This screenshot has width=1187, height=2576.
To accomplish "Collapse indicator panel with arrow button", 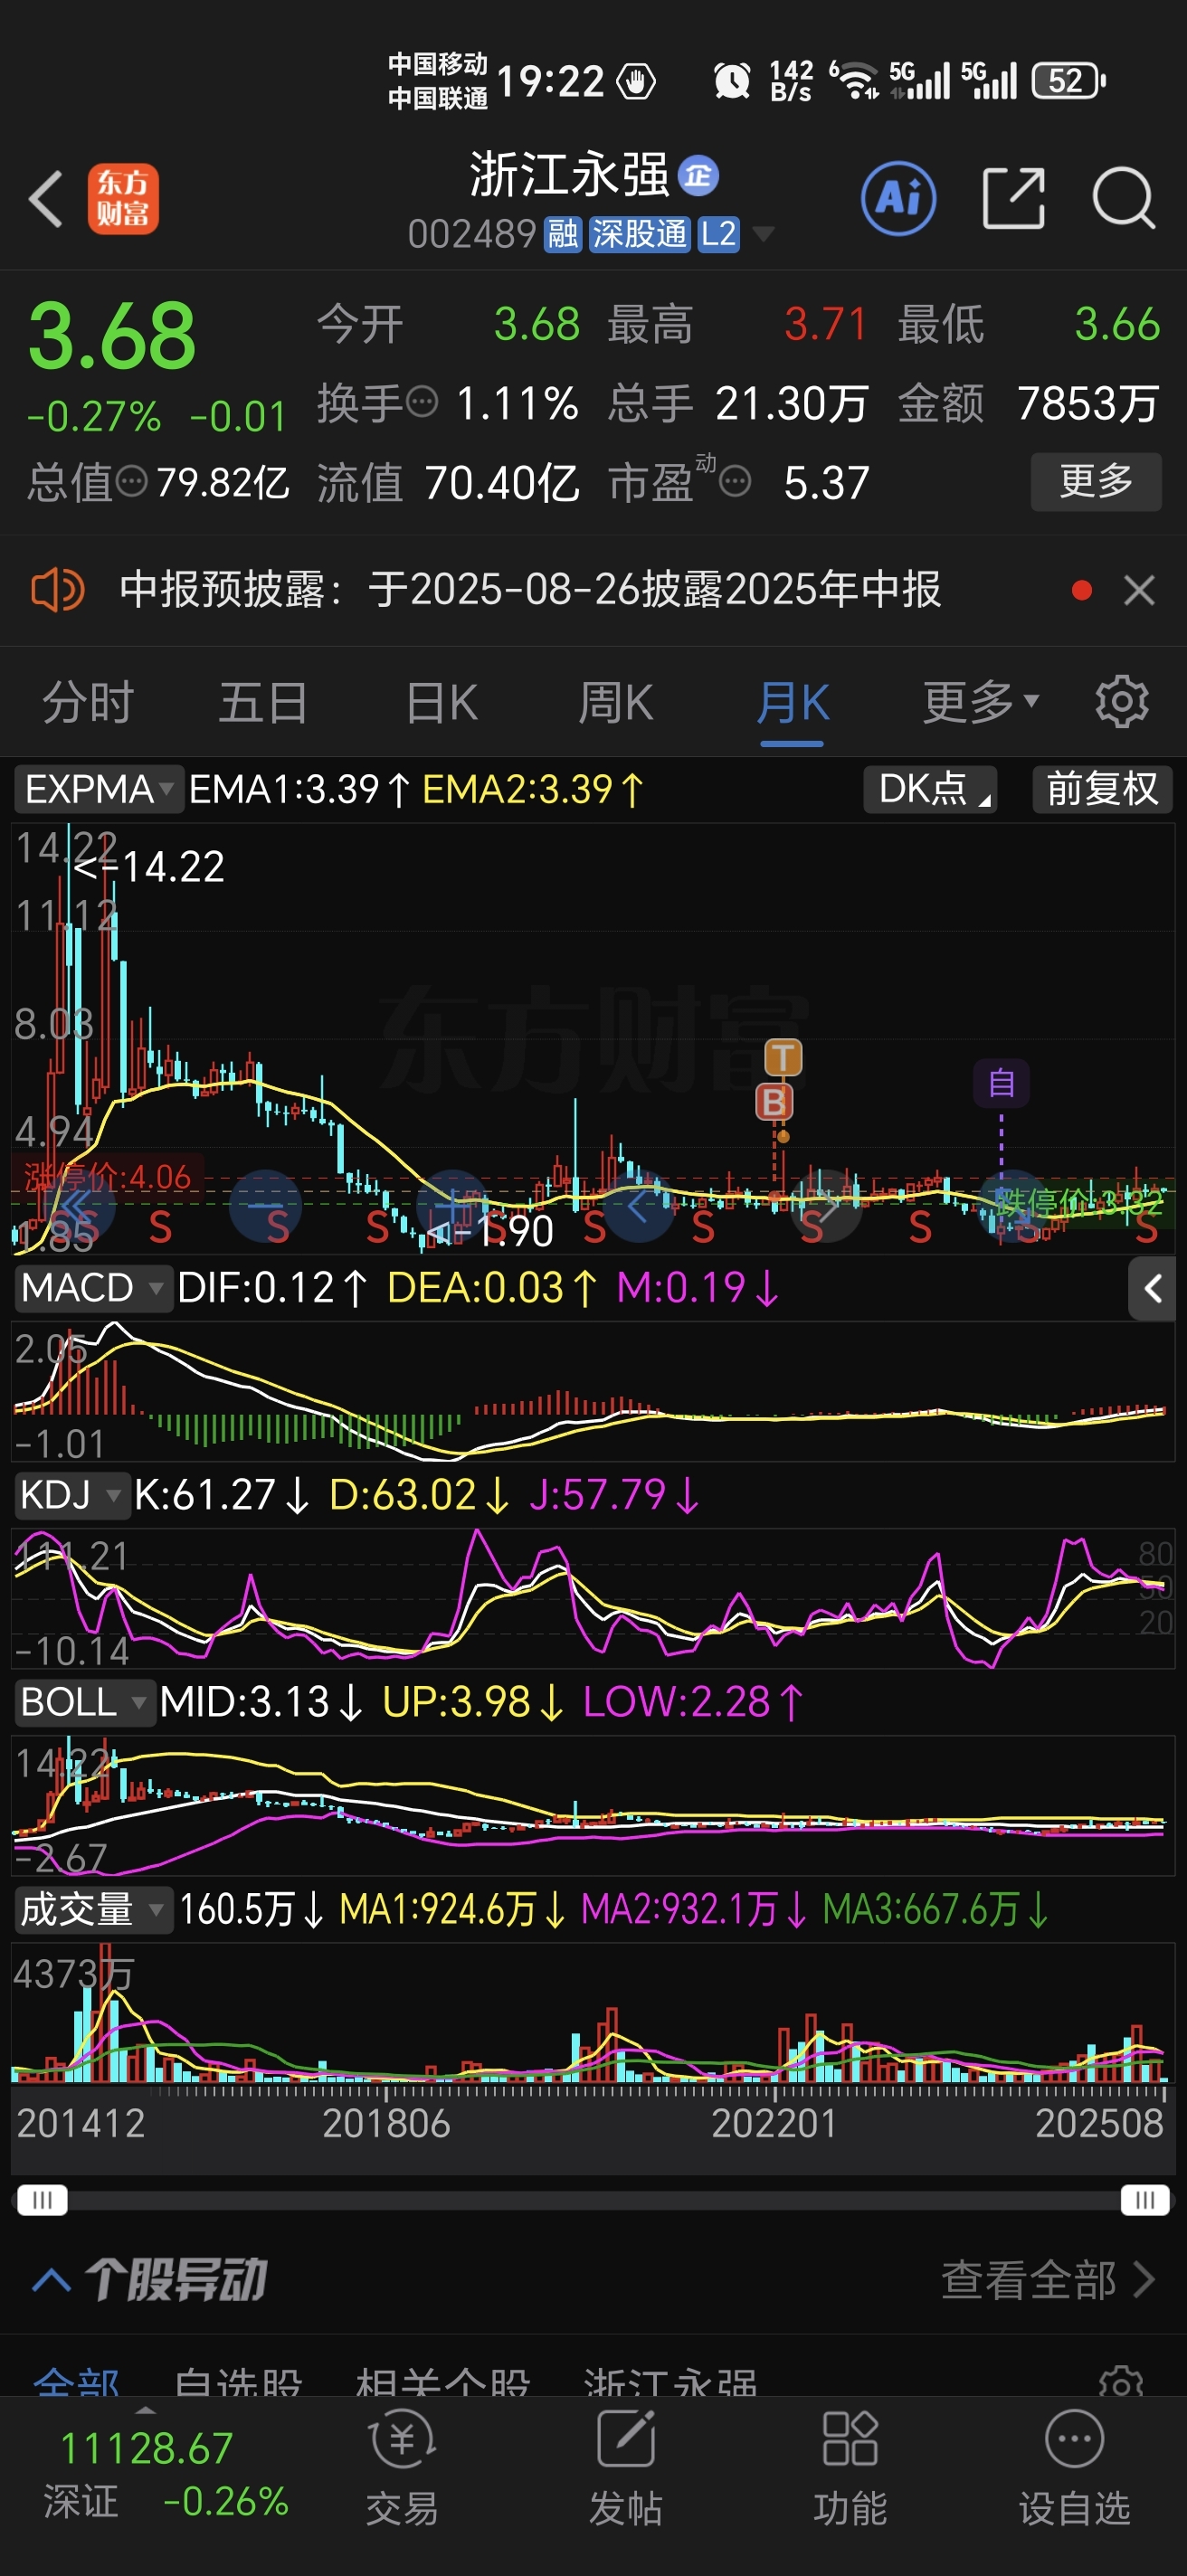I will [1152, 1288].
